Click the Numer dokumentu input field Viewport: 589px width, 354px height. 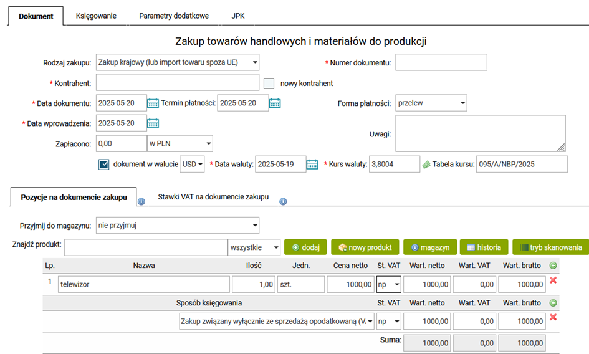[441, 62]
